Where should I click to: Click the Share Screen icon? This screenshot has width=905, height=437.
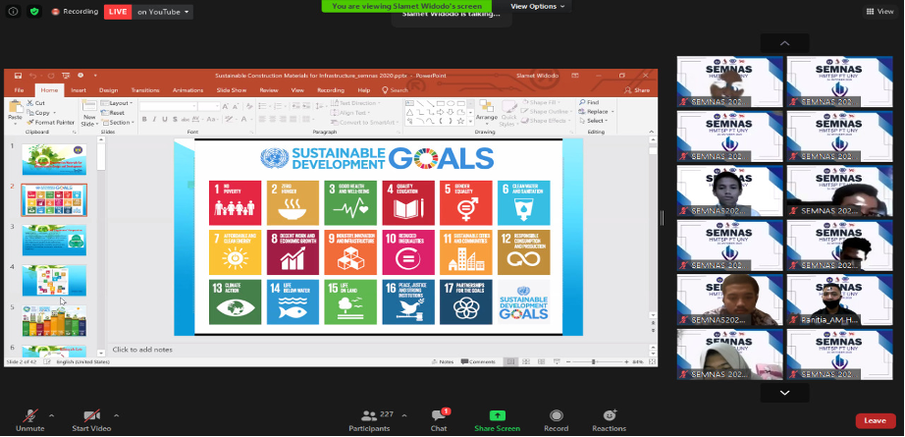click(x=497, y=416)
